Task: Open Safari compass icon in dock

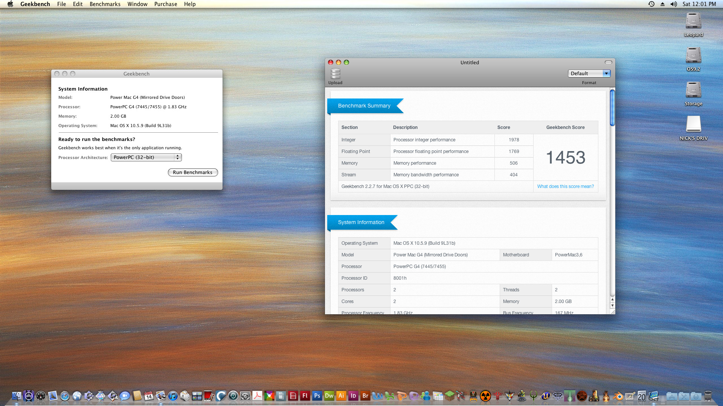Action: coord(65,396)
